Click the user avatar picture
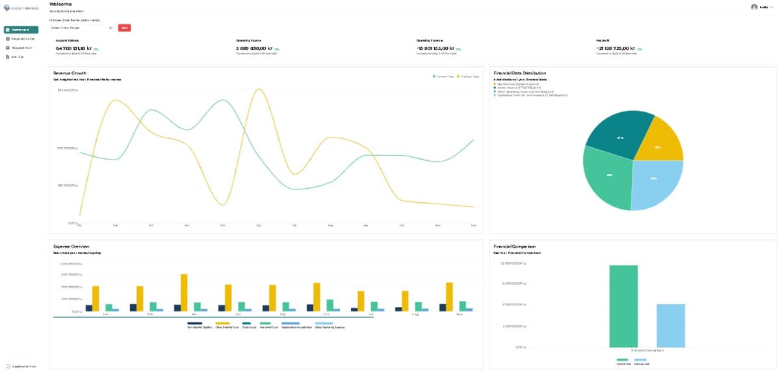 click(754, 7)
